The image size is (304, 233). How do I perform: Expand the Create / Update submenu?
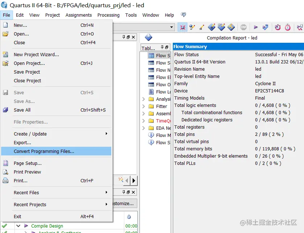point(106,134)
